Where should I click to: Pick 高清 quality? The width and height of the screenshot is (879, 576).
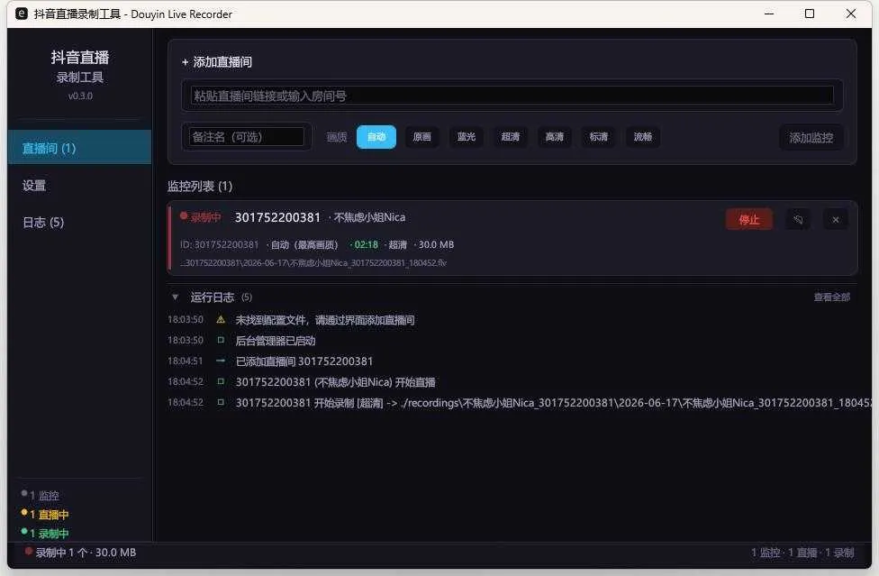(555, 137)
